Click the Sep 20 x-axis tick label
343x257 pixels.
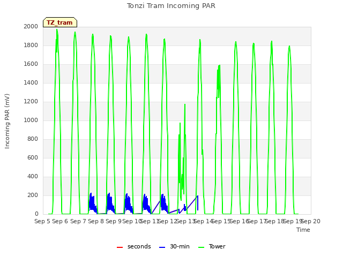pos(311,221)
